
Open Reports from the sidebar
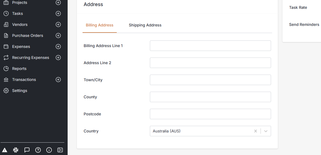pyautogui.click(x=19, y=69)
